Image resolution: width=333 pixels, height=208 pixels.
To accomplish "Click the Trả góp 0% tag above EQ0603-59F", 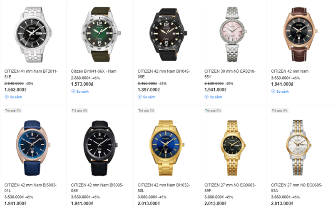I will click(x=213, y=111).
